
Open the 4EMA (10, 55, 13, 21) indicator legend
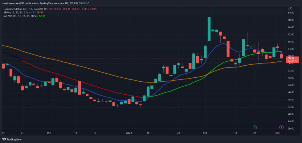[16, 12]
